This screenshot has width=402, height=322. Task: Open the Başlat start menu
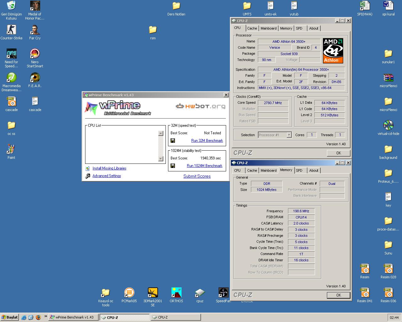pyautogui.click(x=9, y=317)
